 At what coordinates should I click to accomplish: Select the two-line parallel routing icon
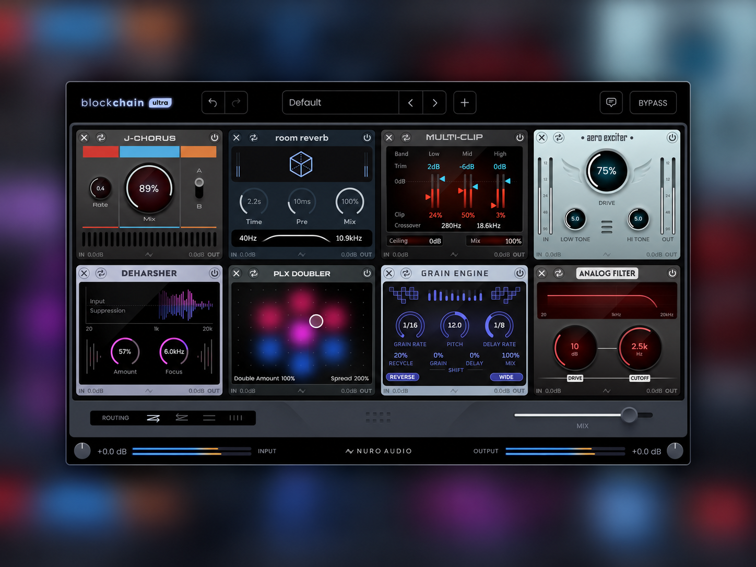[x=209, y=418]
